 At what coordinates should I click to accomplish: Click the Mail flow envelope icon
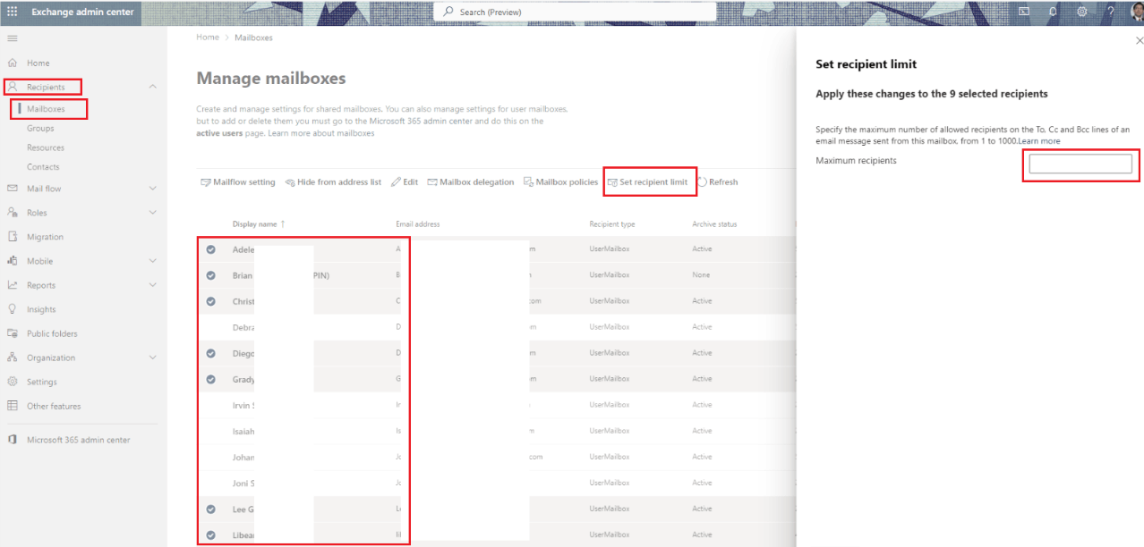[13, 189]
